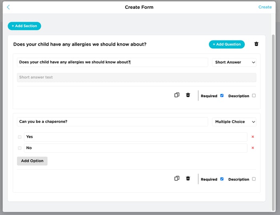This screenshot has width=280, height=215.
Task: Remove the No option with red X
Action: click(x=253, y=148)
